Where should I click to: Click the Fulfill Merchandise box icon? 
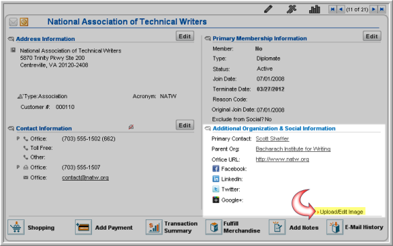pos(214,227)
